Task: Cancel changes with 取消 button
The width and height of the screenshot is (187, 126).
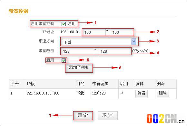Action: point(108,115)
